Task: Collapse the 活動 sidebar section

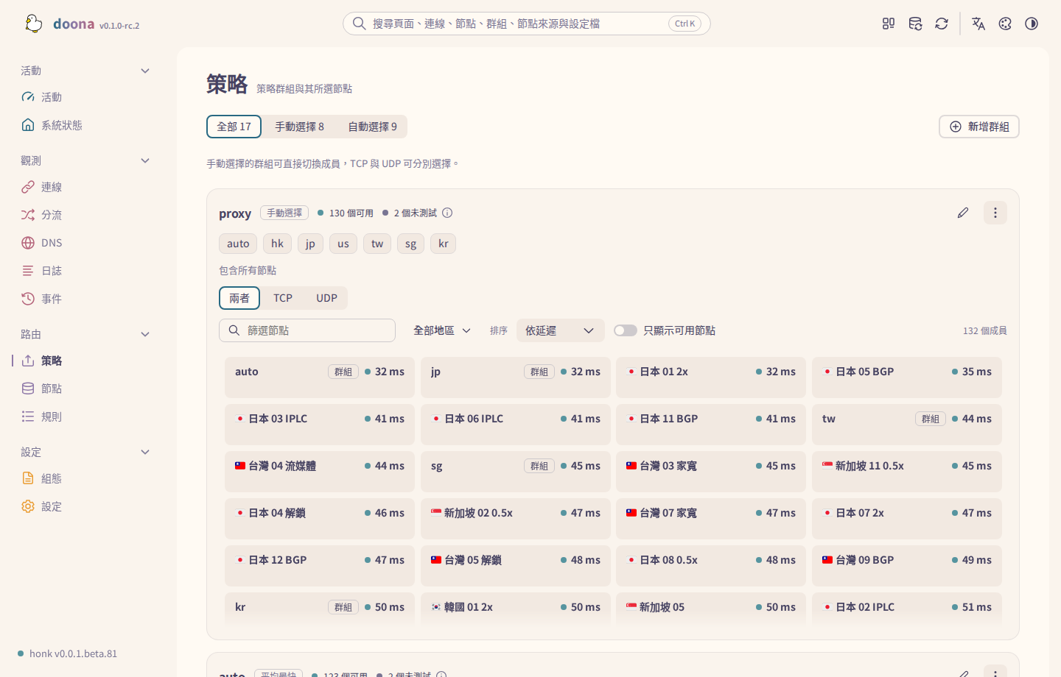Action: [85, 71]
